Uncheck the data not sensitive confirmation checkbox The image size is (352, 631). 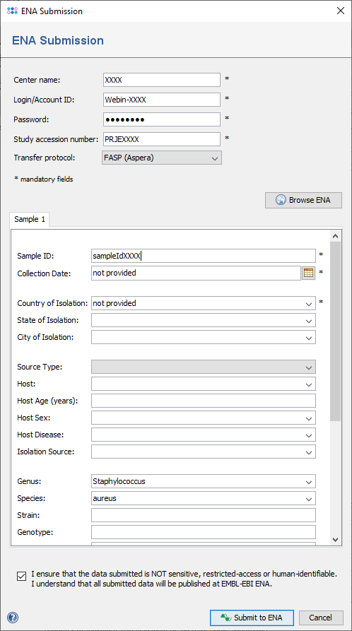click(x=21, y=577)
